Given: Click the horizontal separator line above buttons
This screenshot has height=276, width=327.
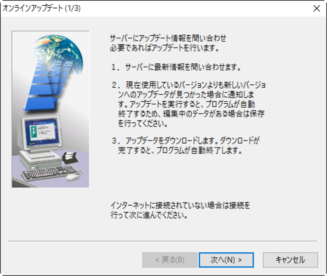Looking at the screenshot, I should point(163,241).
